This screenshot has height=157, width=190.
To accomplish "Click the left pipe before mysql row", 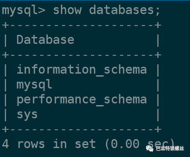I will click(6, 85).
